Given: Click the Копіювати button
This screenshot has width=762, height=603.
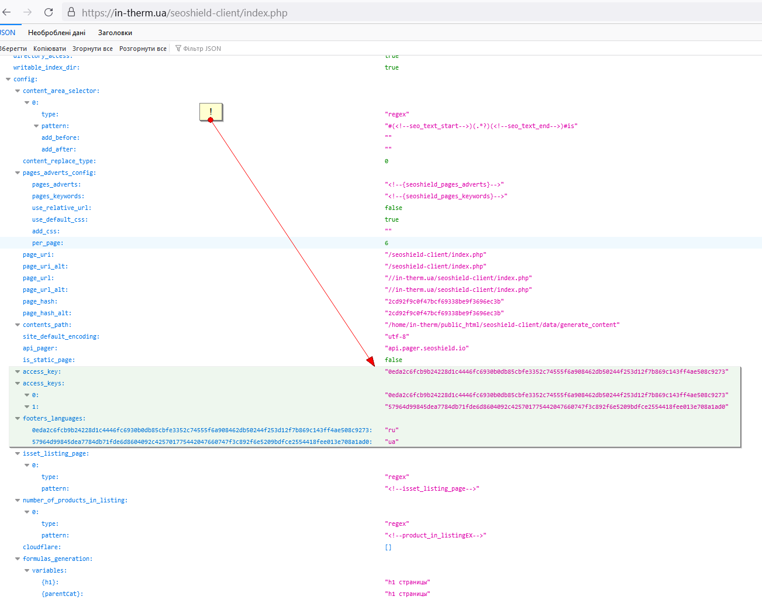Looking at the screenshot, I should [50, 49].
